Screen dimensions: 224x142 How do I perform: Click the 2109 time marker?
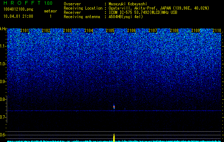coord(196,31)
